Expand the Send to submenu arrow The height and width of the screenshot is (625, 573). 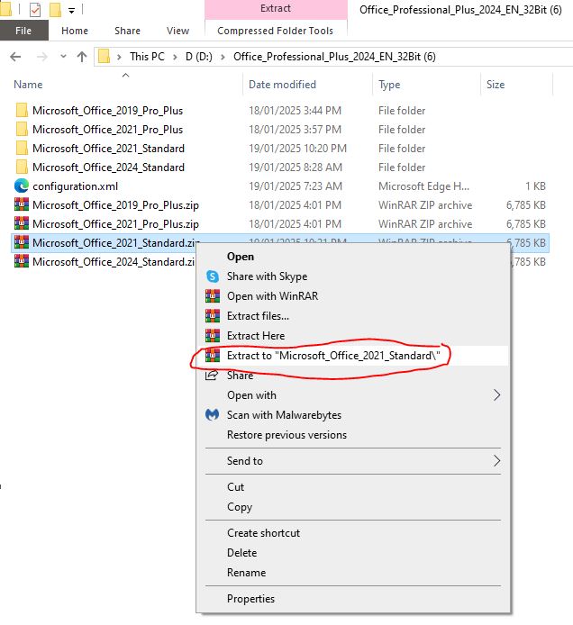tap(496, 461)
